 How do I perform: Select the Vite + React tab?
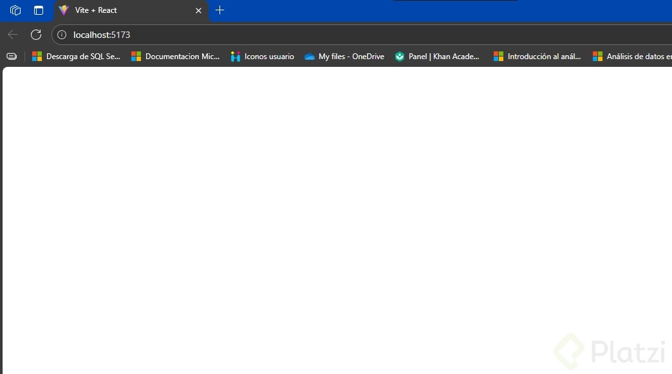click(x=131, y=10)
